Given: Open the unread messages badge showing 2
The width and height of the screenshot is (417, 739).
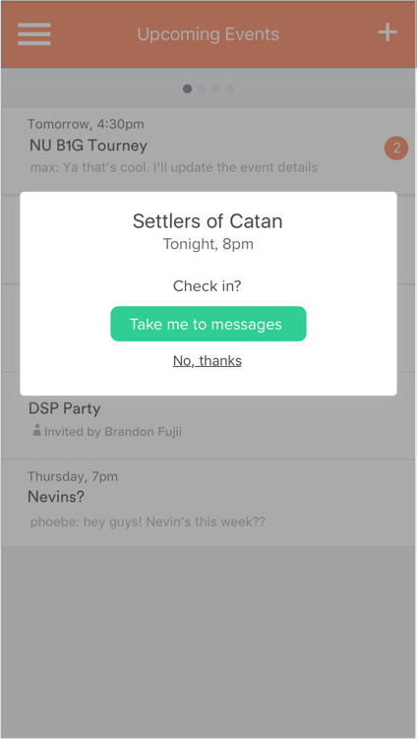Looking at the screenshot, I should pyautogui.click(x=396, y=149).
